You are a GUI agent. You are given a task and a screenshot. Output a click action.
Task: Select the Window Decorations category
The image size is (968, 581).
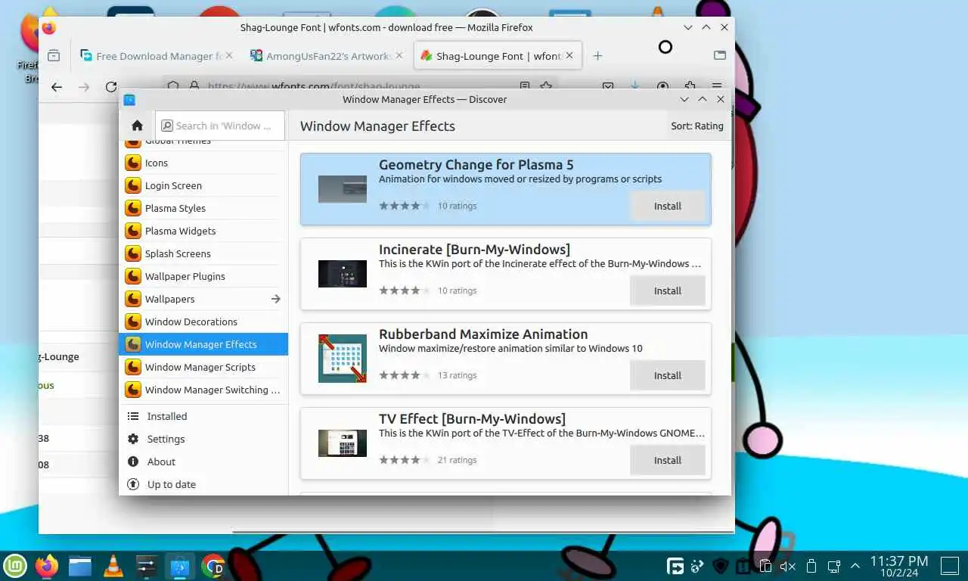[x=203, y=322]
